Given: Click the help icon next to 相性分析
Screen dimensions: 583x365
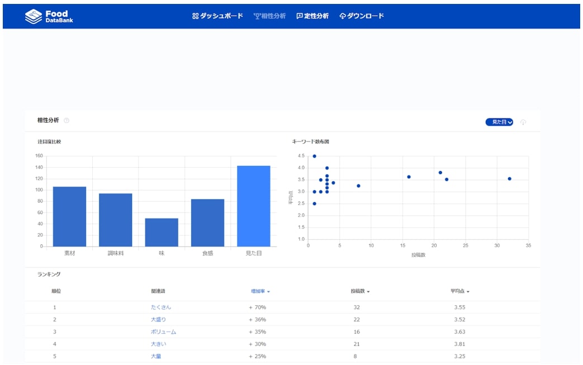Looking at the screenshot, I should coord(67,121).
